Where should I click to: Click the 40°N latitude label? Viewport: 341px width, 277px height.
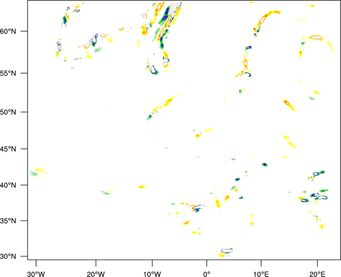coord(8,185)
